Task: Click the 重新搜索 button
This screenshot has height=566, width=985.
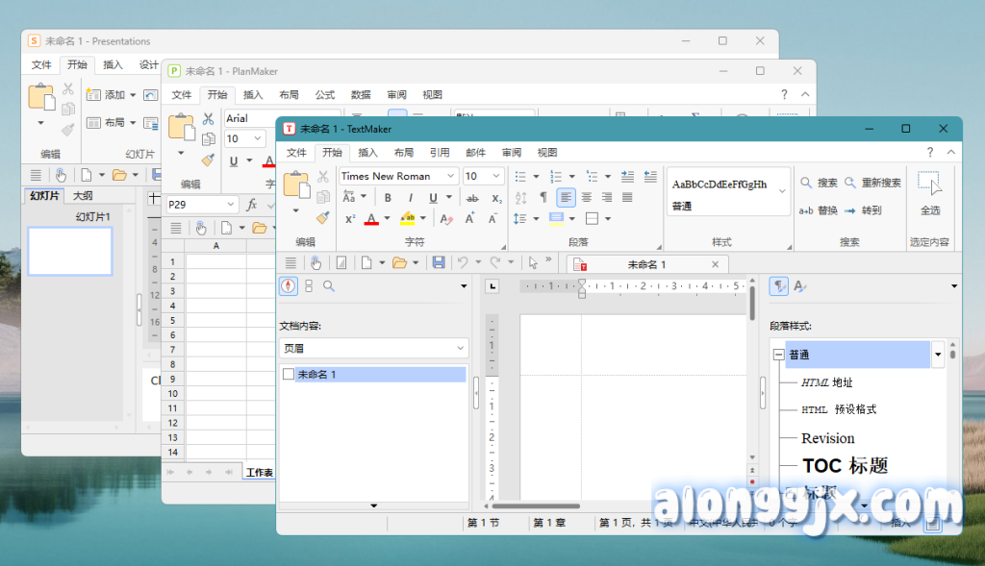Action: click(873, 183)
